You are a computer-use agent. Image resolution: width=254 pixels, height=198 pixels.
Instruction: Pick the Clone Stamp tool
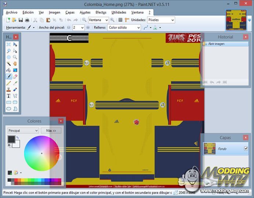(x=8, y=89)
